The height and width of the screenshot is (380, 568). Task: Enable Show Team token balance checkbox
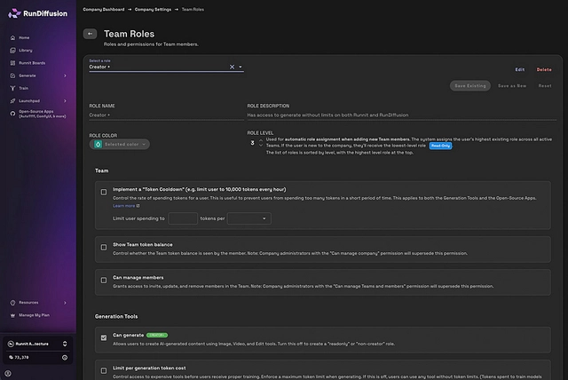coord(104,248)
